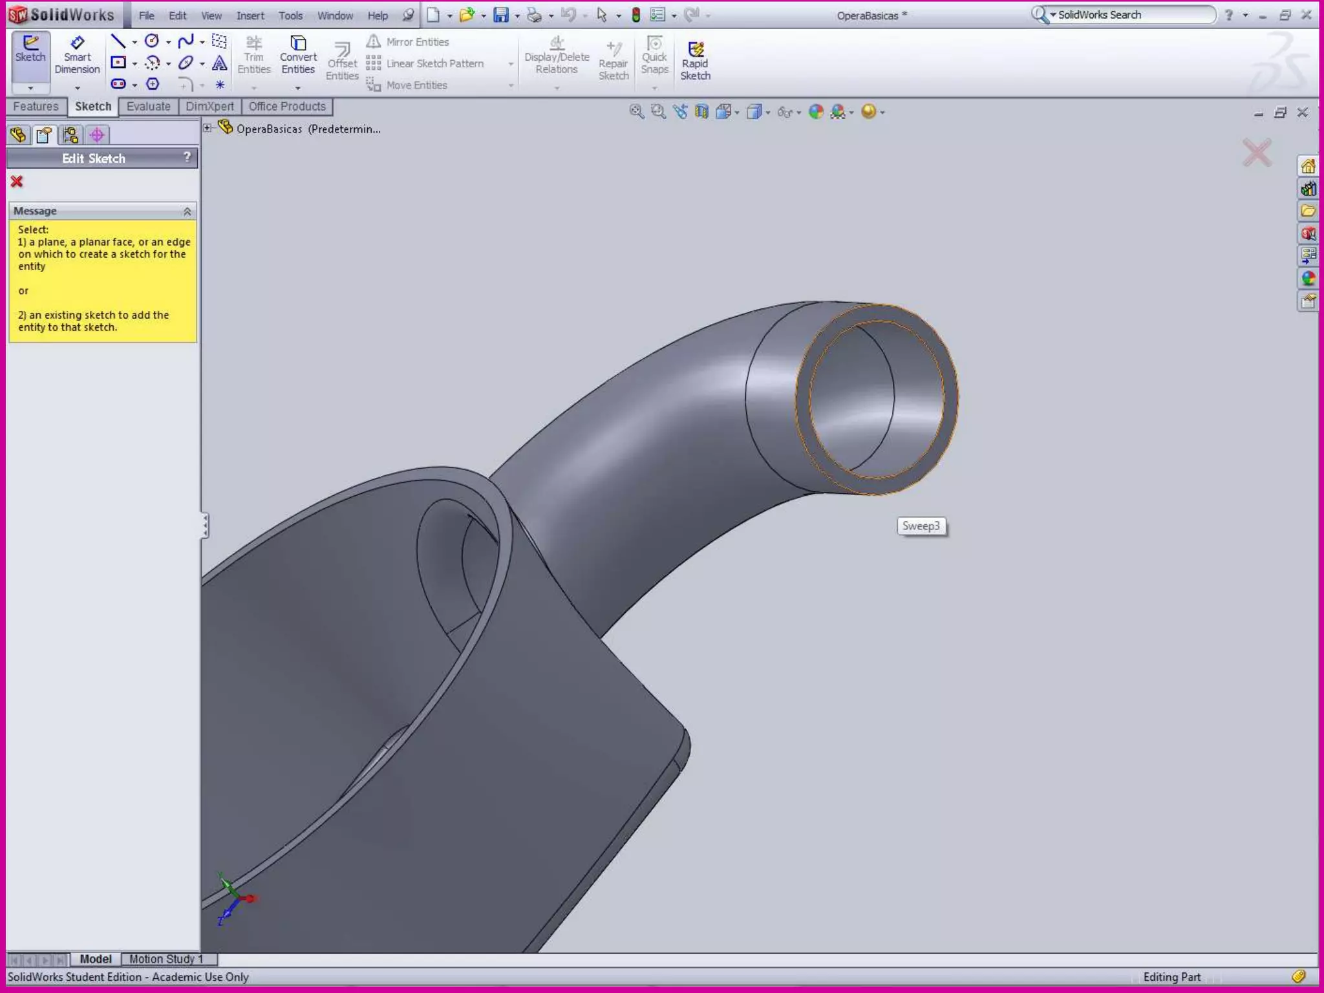The height and width of the screenshot is (993, 1324).
Task: Expand the OperaBasicas feature tree
Action: click(x=208, y=128)
